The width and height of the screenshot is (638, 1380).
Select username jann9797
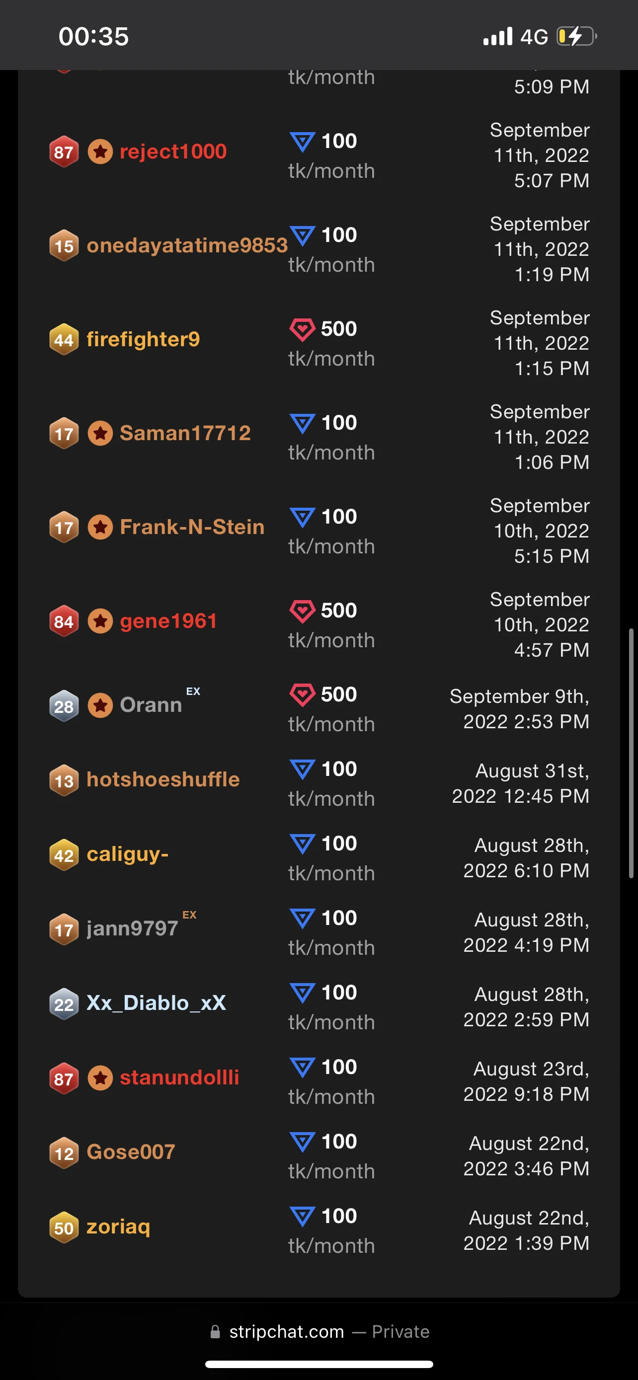132,928
